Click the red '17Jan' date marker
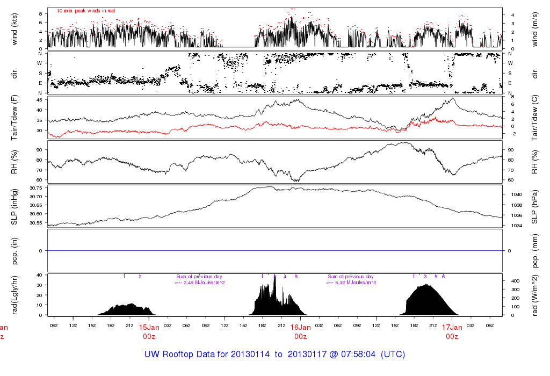550x376 pixels. (452, 327)
